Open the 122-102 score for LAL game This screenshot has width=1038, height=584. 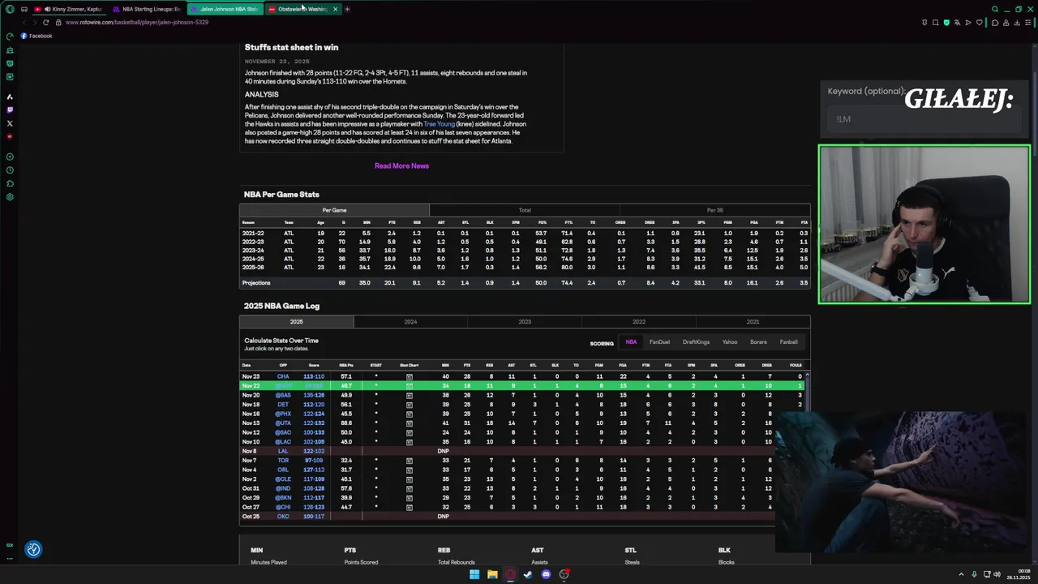pos(314,451)
